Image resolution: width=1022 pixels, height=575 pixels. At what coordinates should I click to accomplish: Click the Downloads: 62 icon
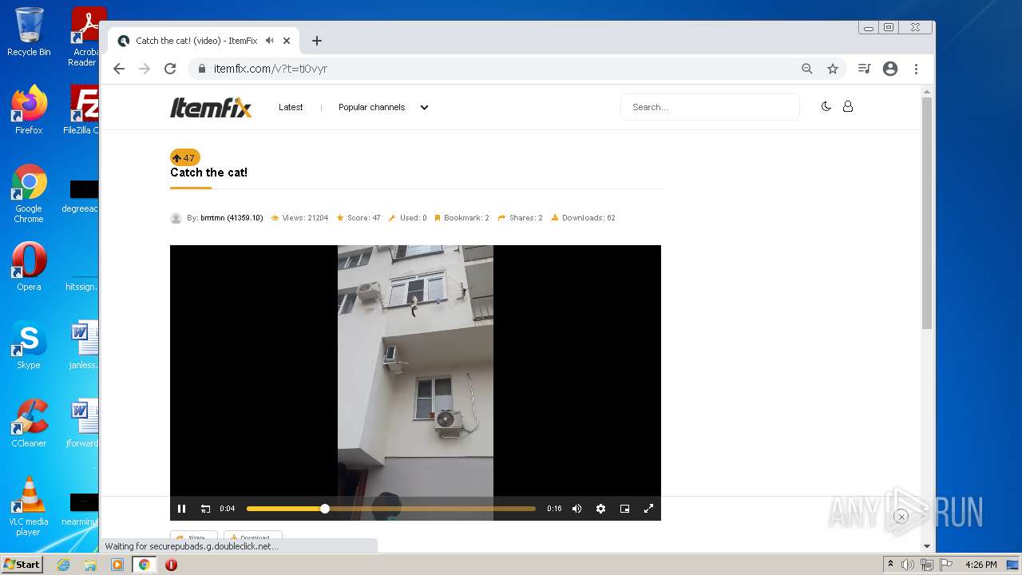point(555,217)
